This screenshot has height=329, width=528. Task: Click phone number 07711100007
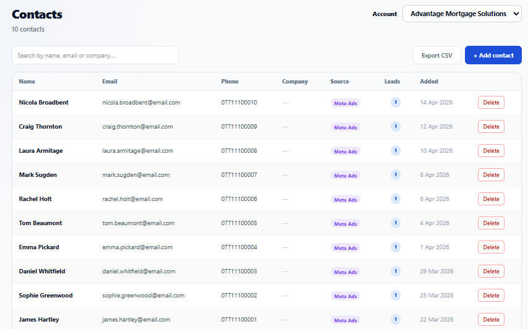point(239,175)
